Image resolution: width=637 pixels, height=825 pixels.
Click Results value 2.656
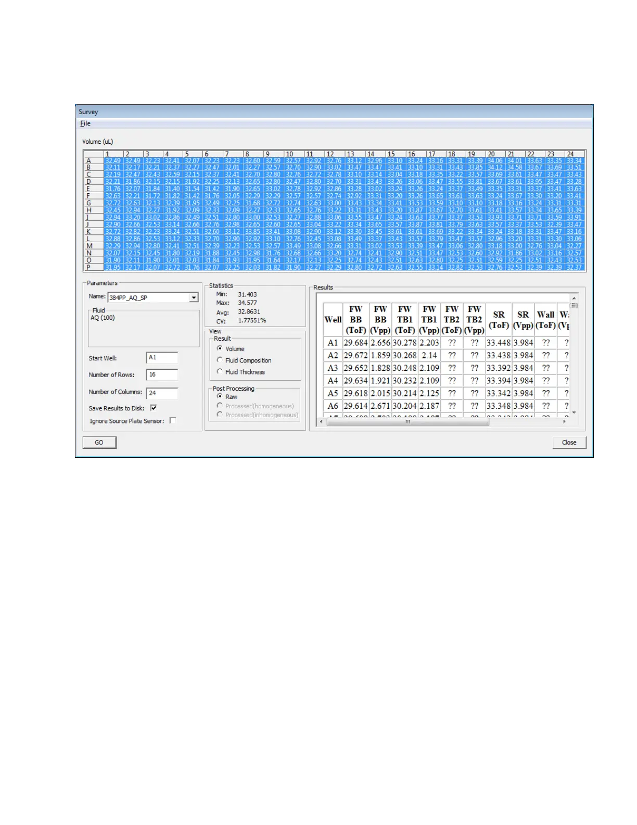coord(380,343)
